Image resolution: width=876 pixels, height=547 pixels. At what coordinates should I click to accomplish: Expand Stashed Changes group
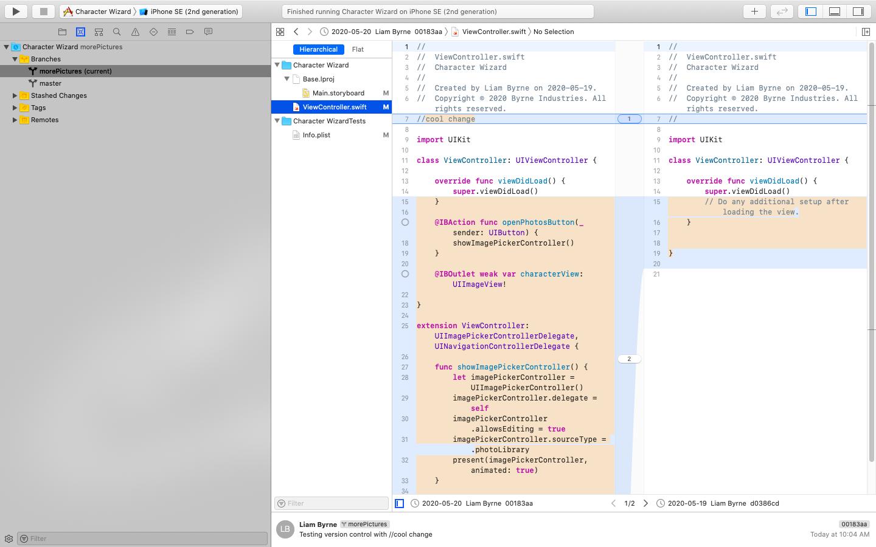15,95
